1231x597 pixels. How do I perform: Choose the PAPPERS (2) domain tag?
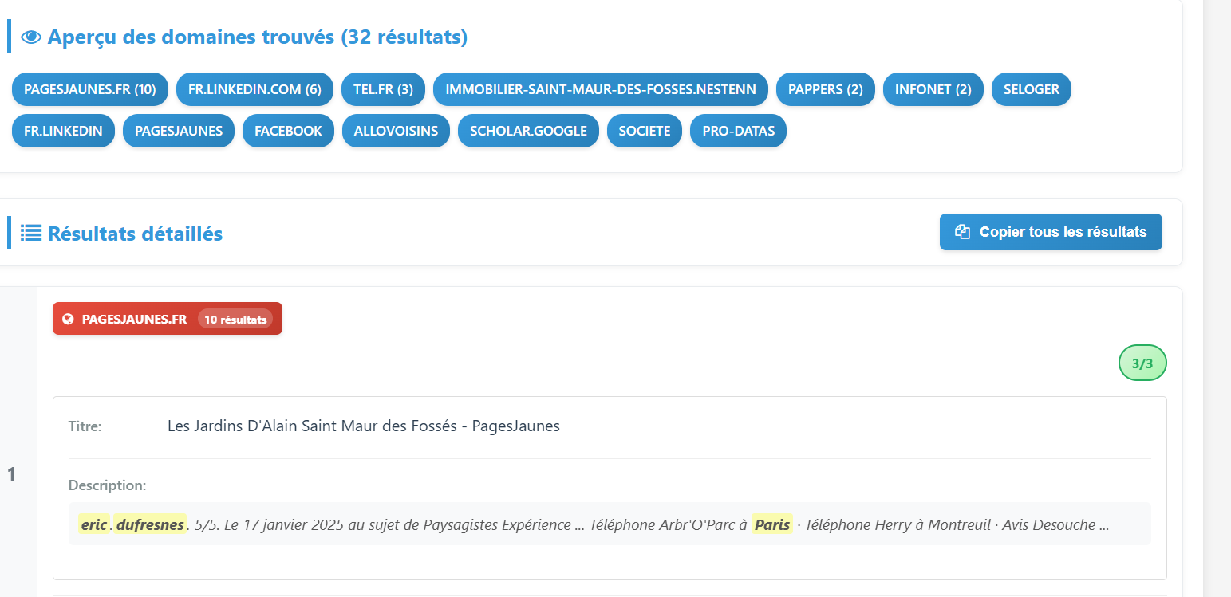[825, 89]
